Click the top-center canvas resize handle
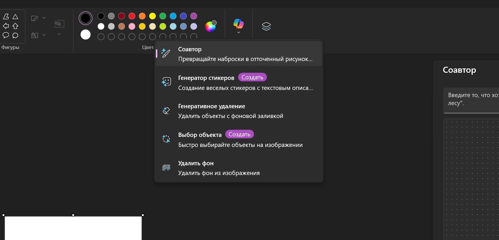This screenshot has width=499, height=240. click(73, 215)
